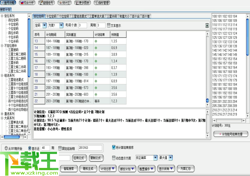
Task: Click the 计划组号结果处理 button
Action: [231, 134]
